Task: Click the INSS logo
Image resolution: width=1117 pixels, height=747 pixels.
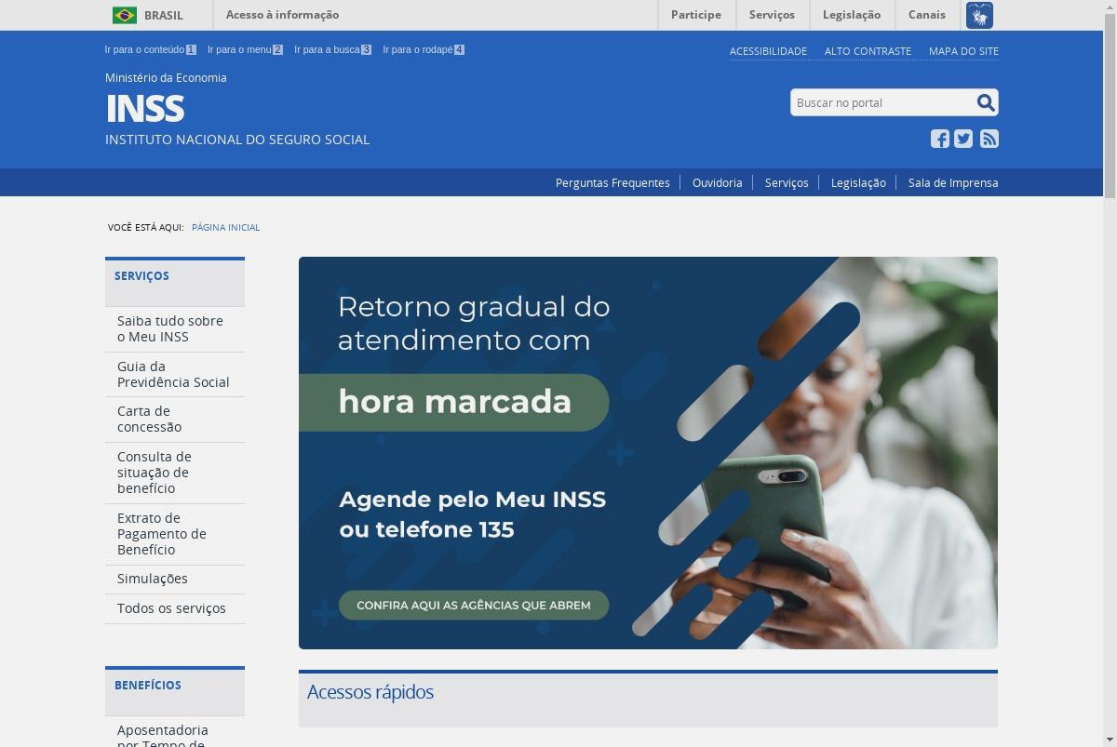Action: 145,109
